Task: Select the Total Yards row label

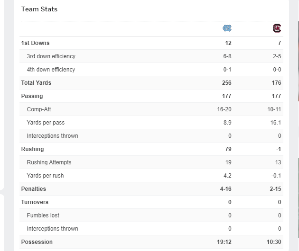Action: 36,83
